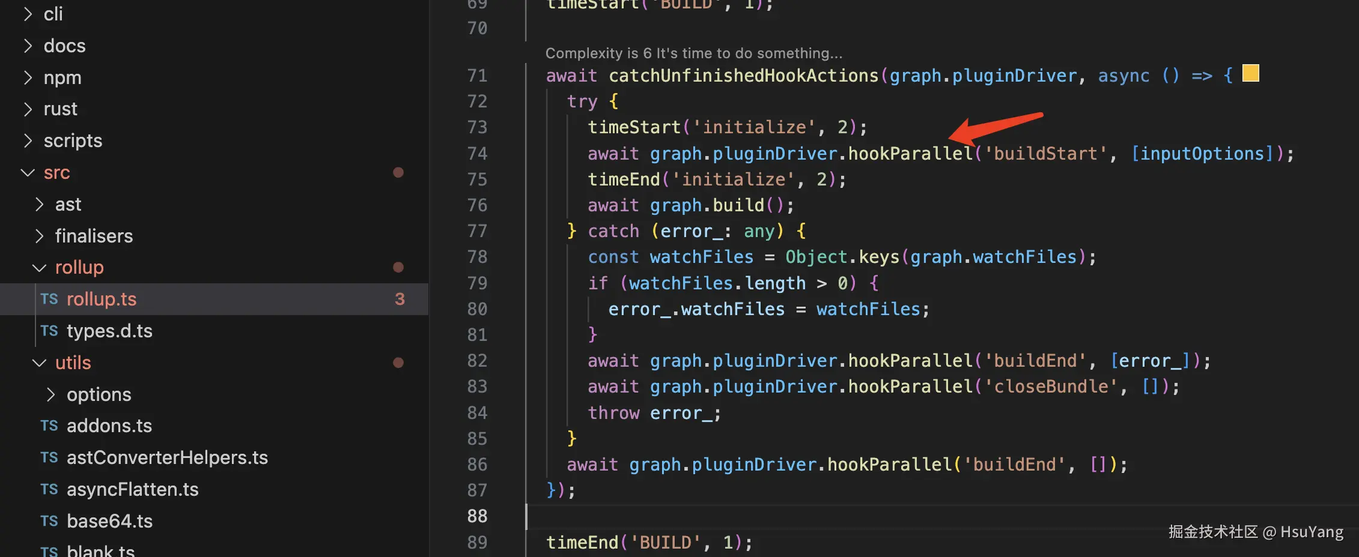
Task: Expand the npm folder chevron
Action: click(28, 77)
